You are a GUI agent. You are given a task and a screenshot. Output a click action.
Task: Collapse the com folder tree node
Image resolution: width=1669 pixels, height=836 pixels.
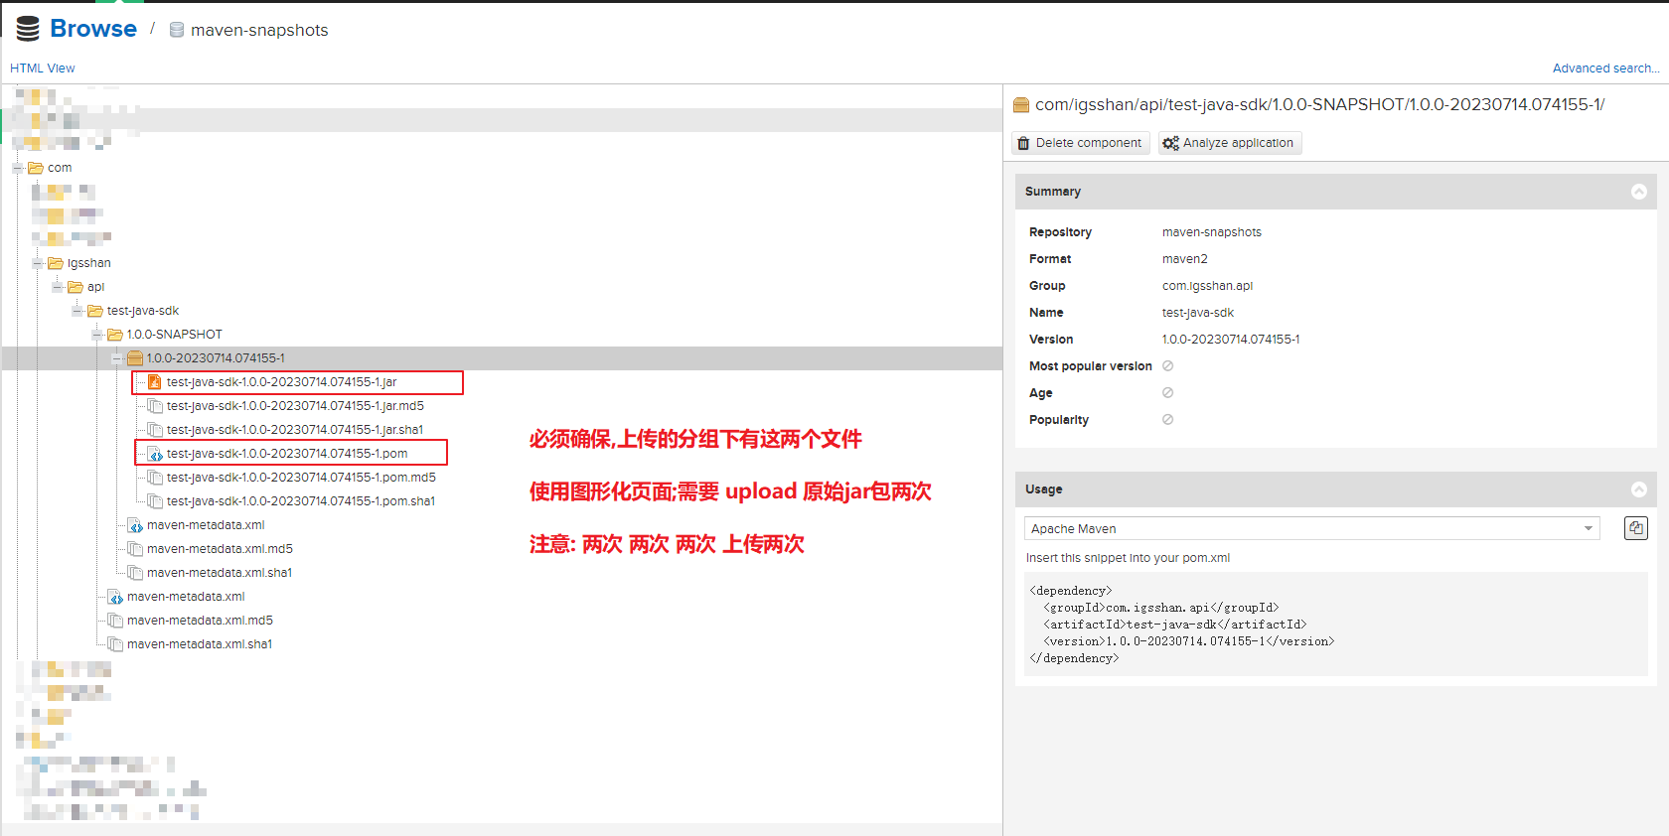point(18,168)
